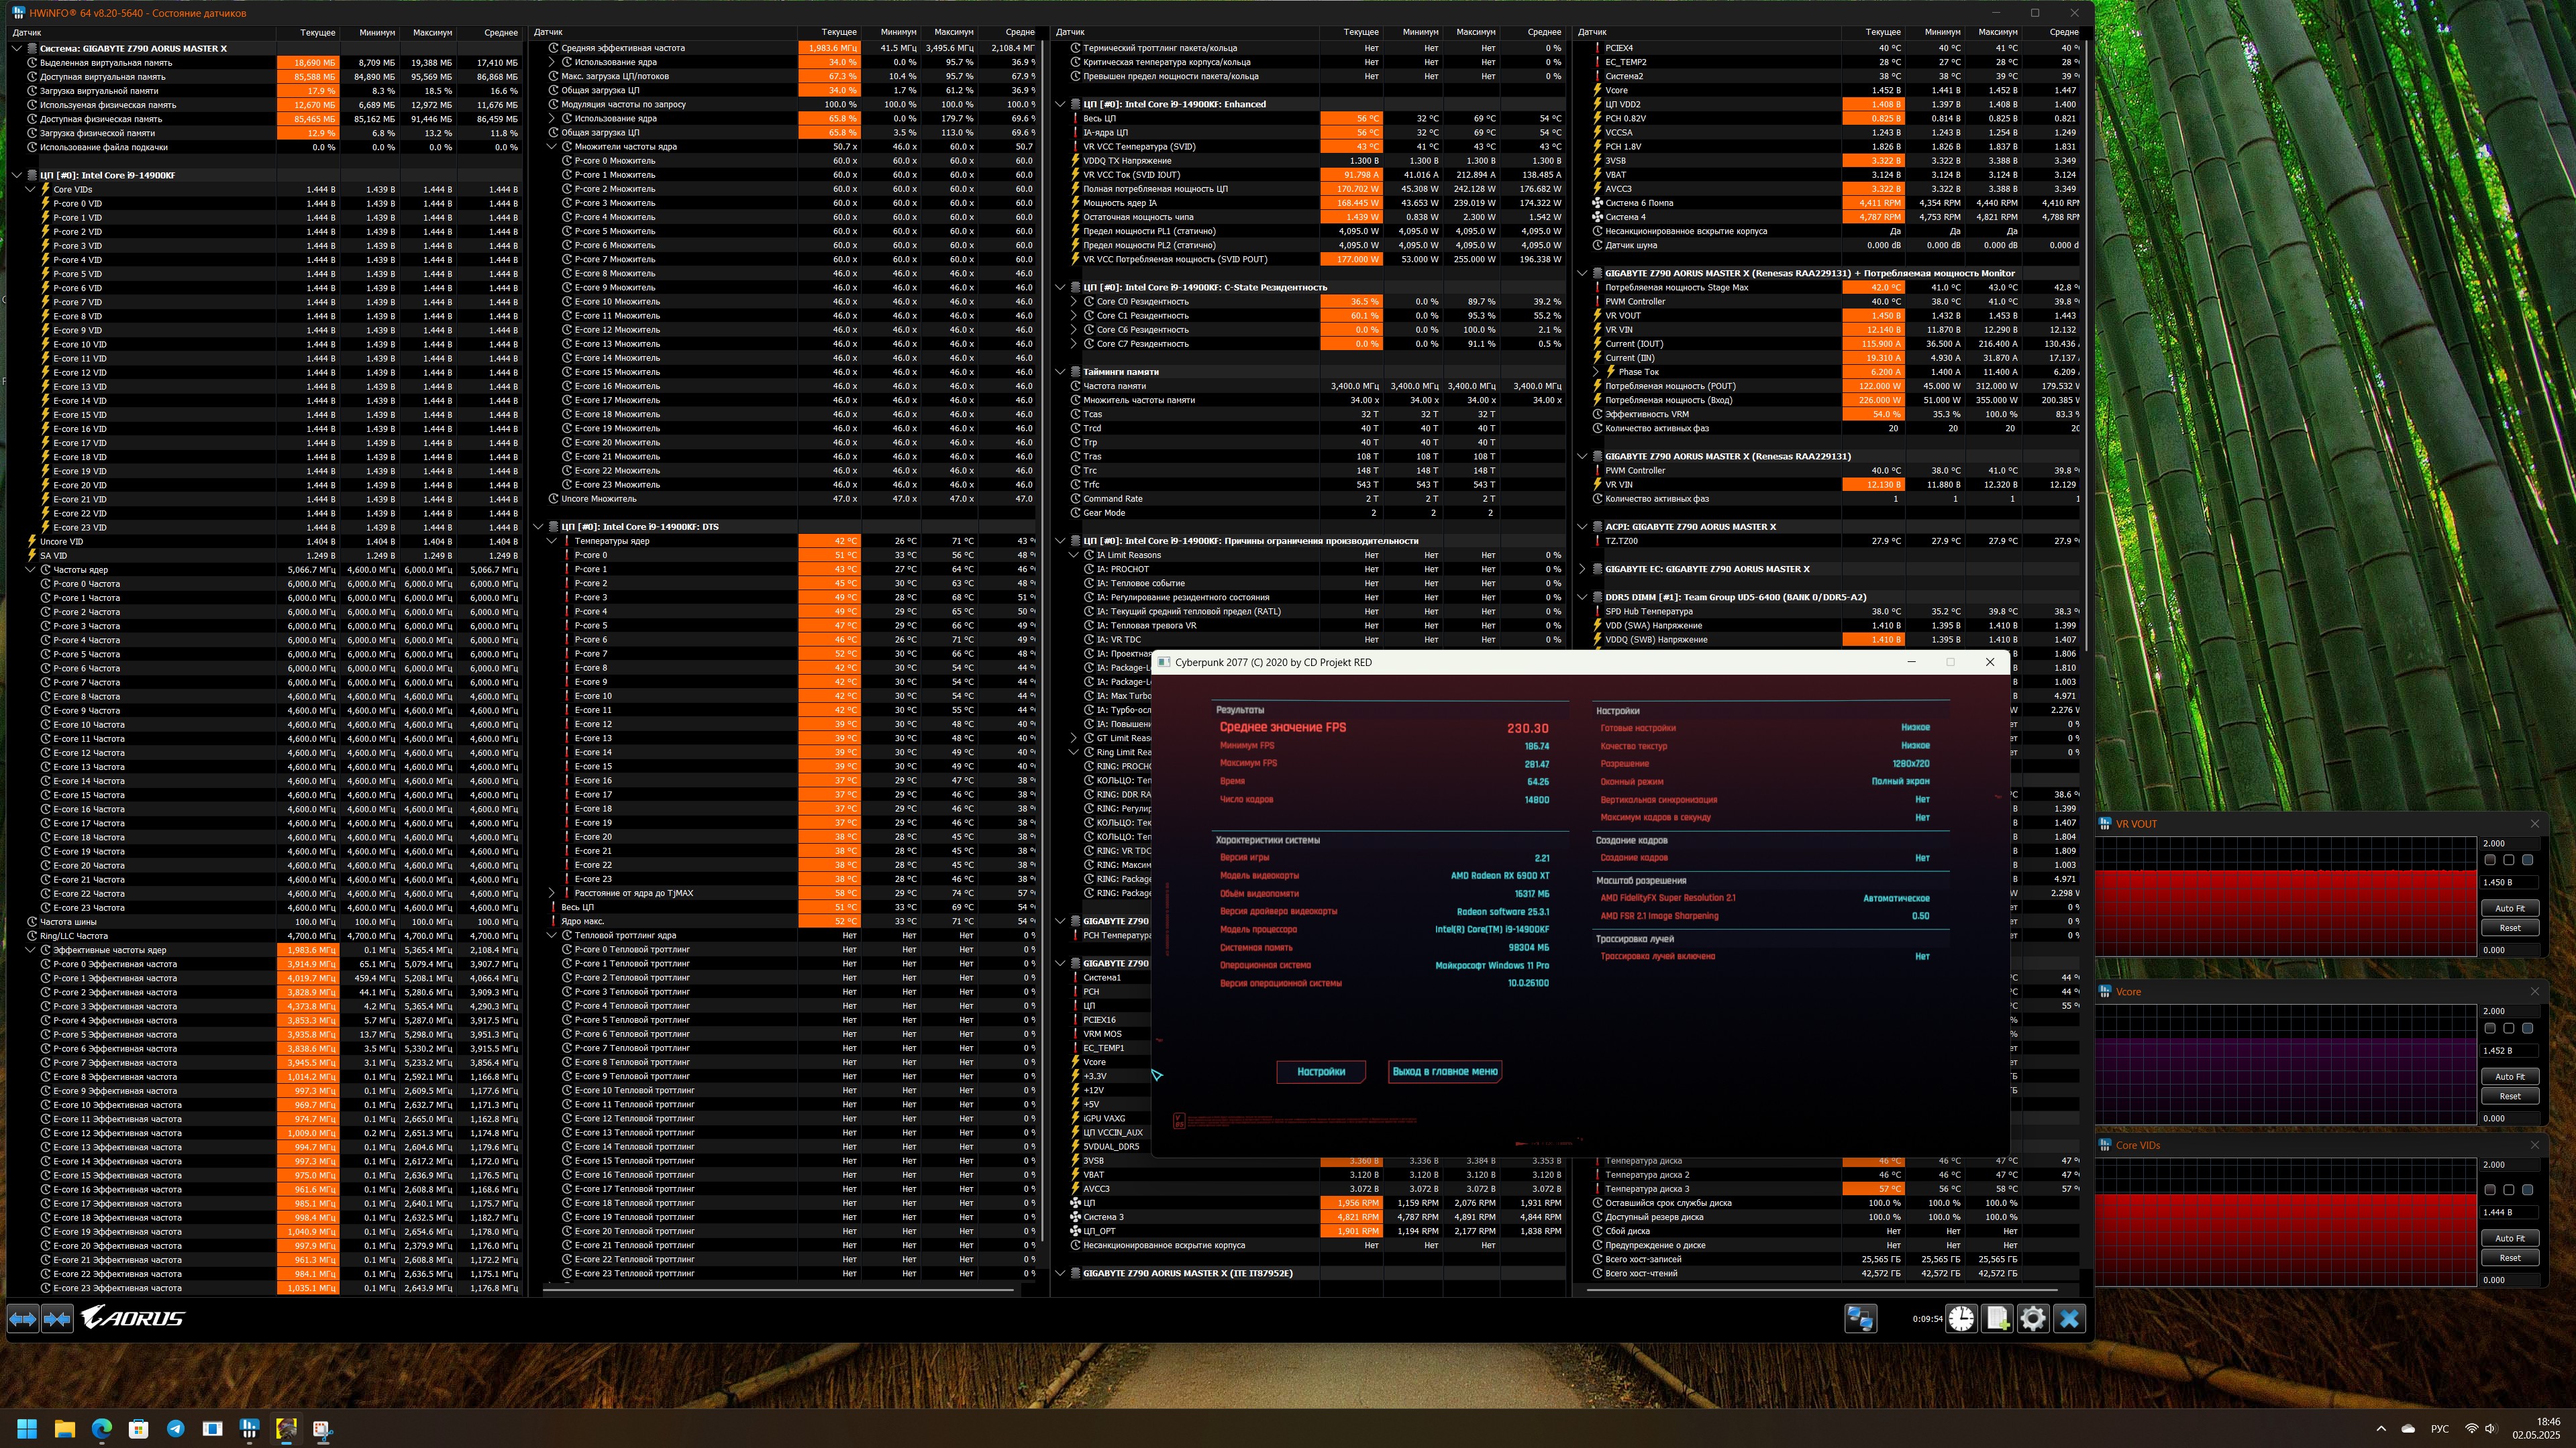Click the collapse columns inward-arrows icon
The image size is (2576, 1448).
[57, 1318]
